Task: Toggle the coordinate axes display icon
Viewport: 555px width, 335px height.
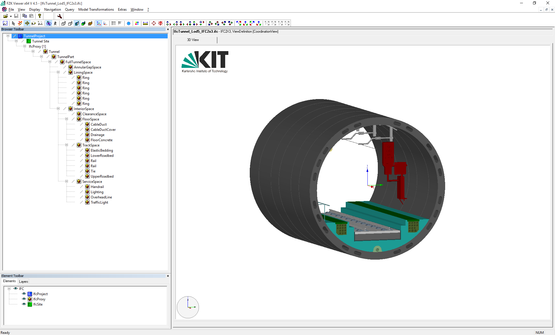Action: click(99, 23)
